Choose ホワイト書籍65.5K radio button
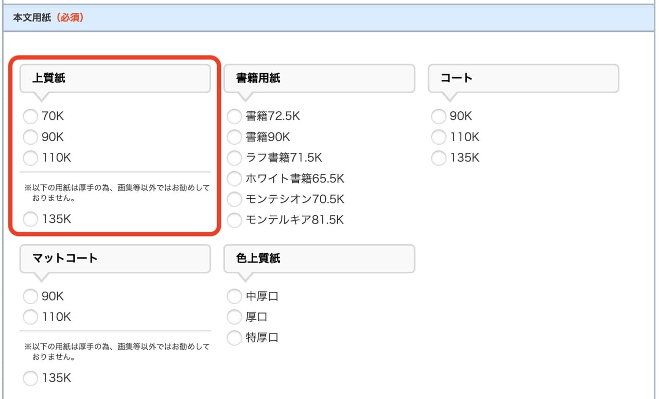Viewport: 659px width, 399px height. coord(234,178)
